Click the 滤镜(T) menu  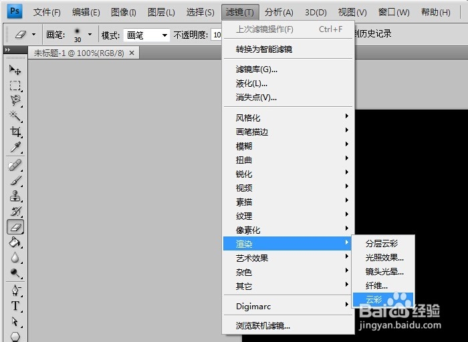[x=240, y=12]
